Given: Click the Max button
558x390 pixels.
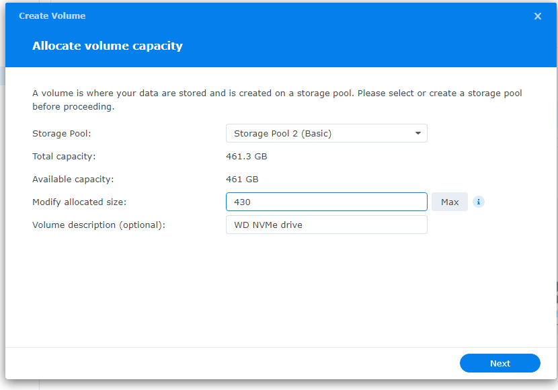Looking at the screenshot, I should [x=450, y=202].
